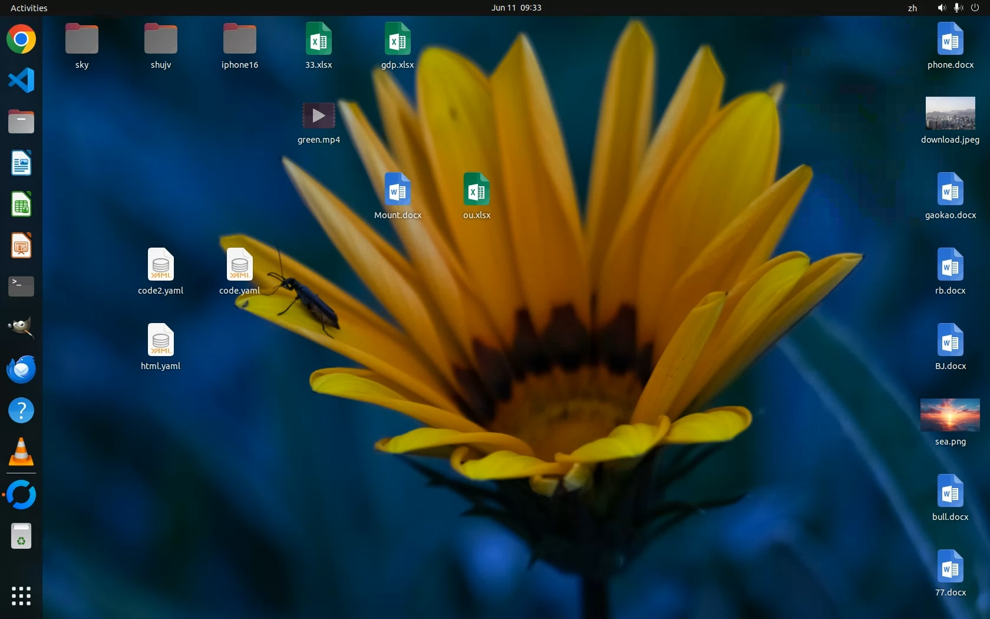Launch Visual Studio Code from dock
990x619 pixels.
coord(21,81)
